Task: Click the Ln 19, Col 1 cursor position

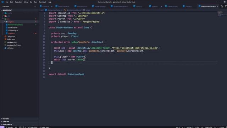Action: [180, 127]
